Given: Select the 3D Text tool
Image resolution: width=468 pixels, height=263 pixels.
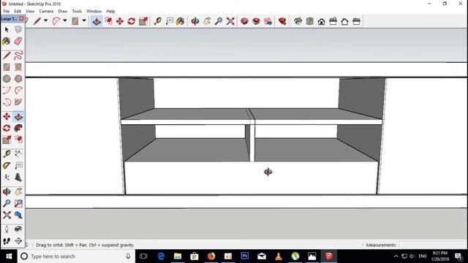Looking at the screenshot, I should [18, 178].
